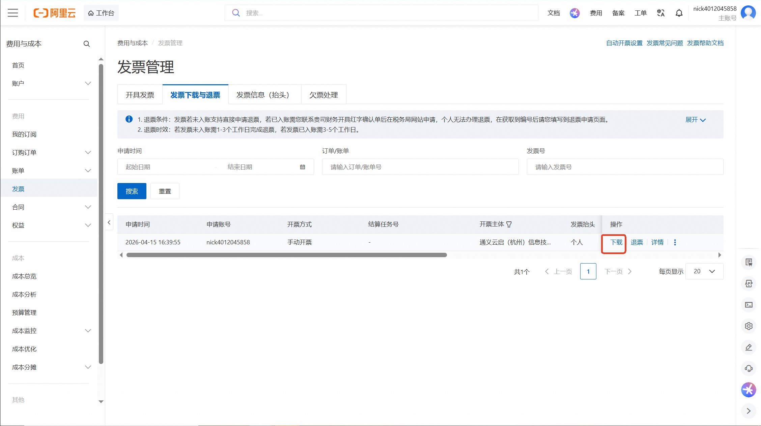Screen dimensions: 761x426
Task: Switch to the 发票下载与退票 tab
Action: [x=195, y=95]
